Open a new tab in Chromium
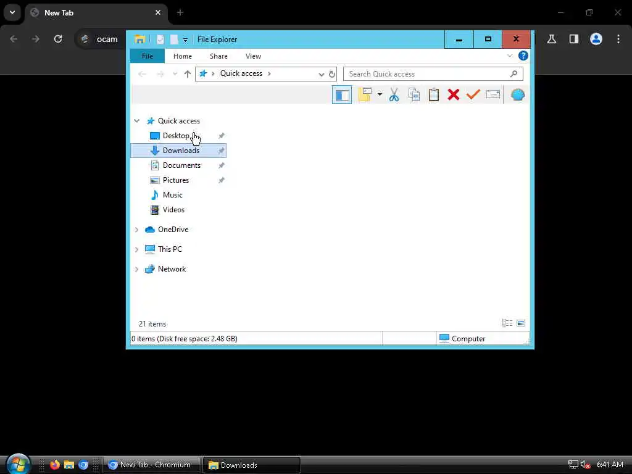Image resolution: width=632 pixels, height=474 pixels. (180, 13)
